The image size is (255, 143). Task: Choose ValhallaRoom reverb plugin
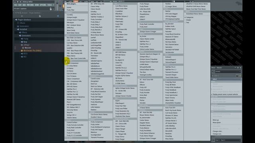pos(95,66)
